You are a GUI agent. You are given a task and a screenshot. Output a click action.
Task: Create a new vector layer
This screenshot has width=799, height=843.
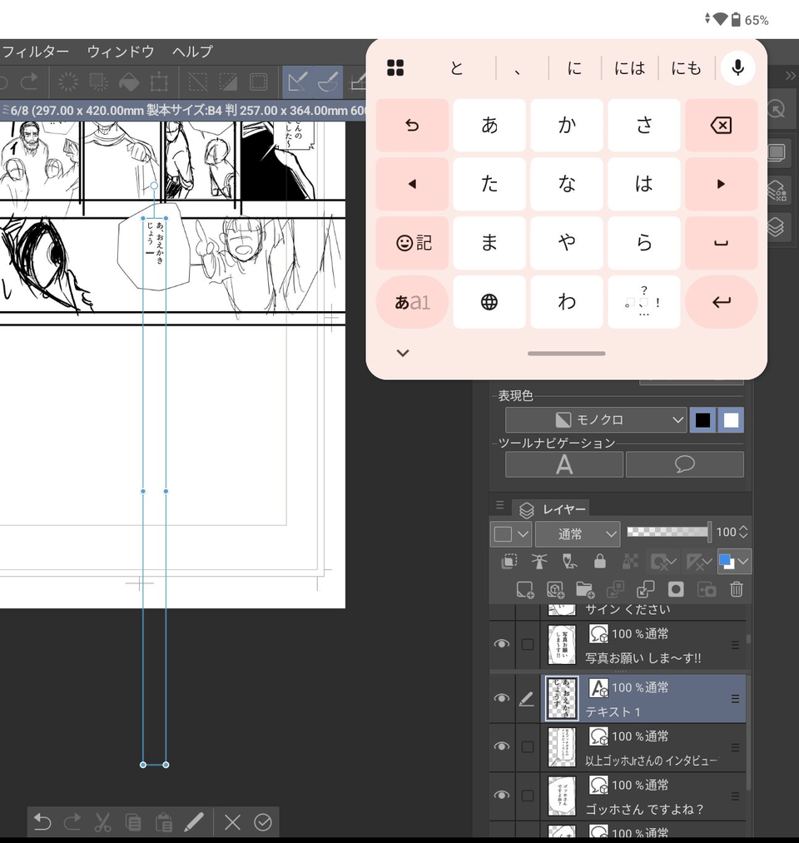click(x=555, y=590)
